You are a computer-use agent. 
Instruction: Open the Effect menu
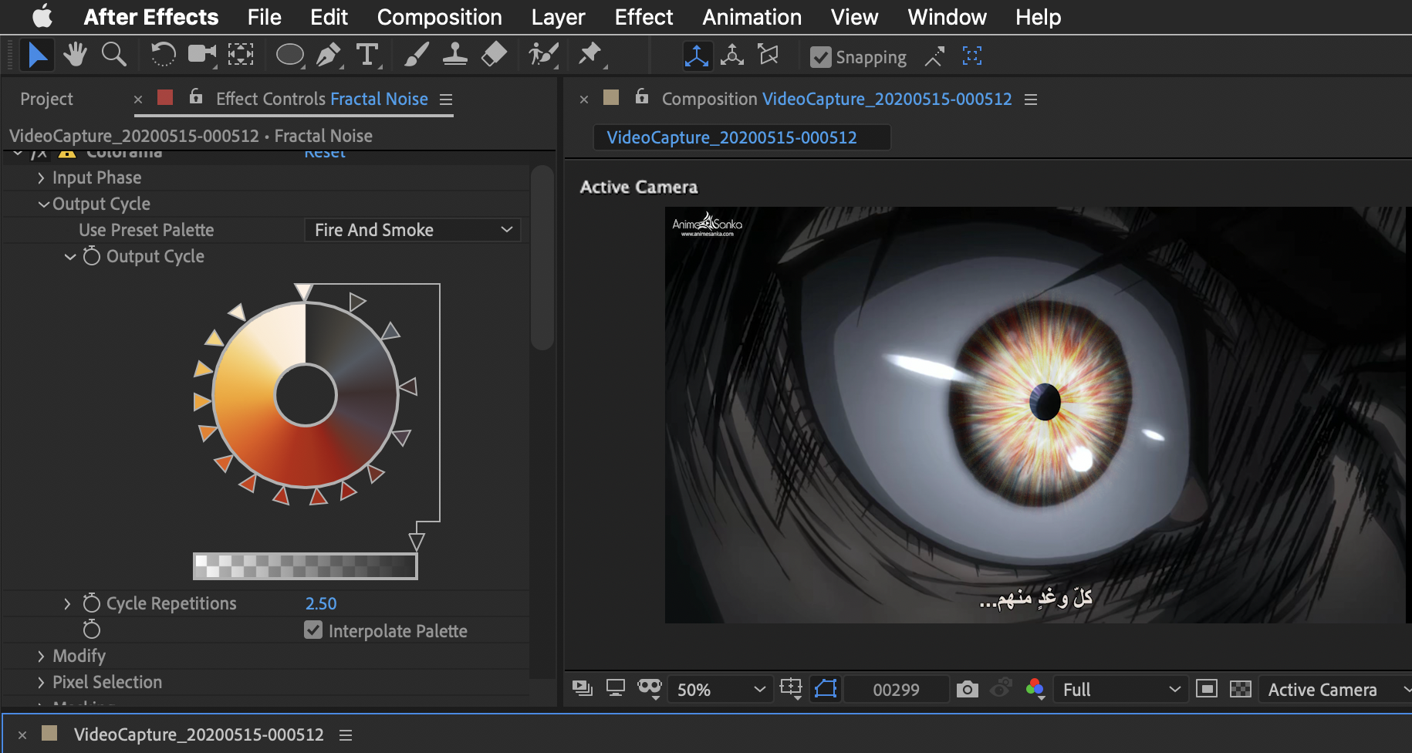[x=644, y=17]
